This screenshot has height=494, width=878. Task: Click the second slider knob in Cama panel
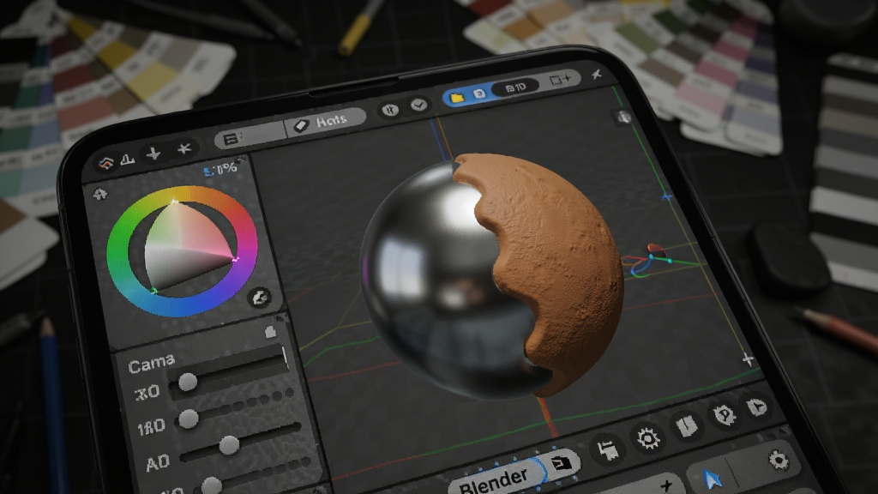click(x=189, y=419)
